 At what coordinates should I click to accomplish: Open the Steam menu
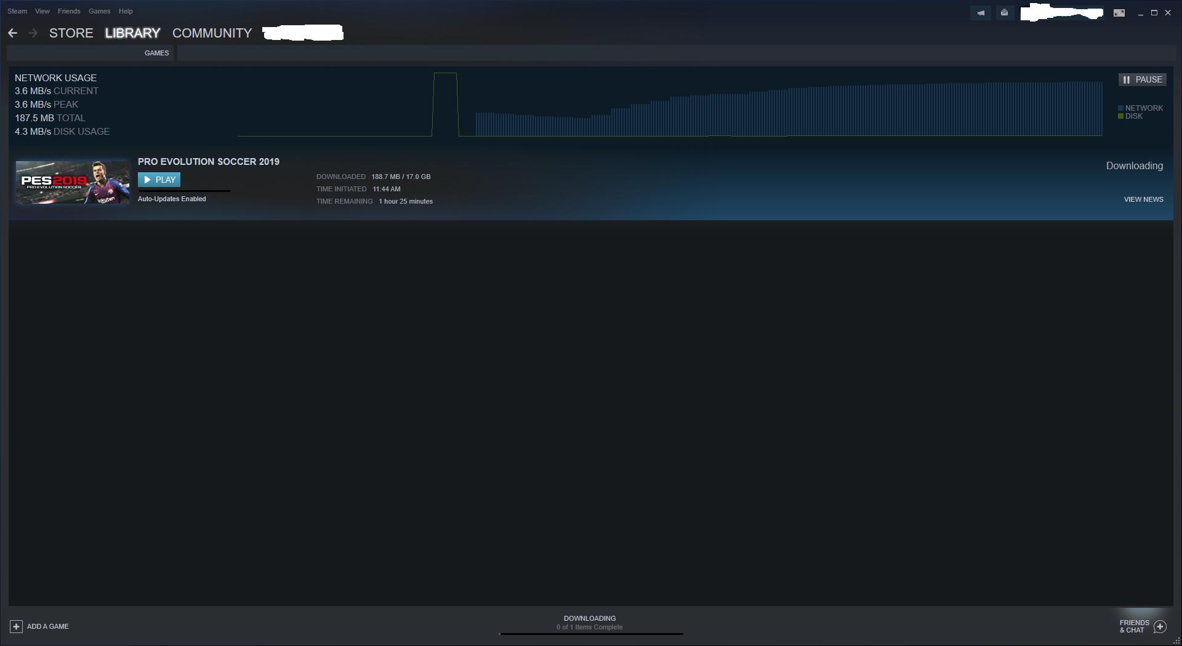coord(17,11)
